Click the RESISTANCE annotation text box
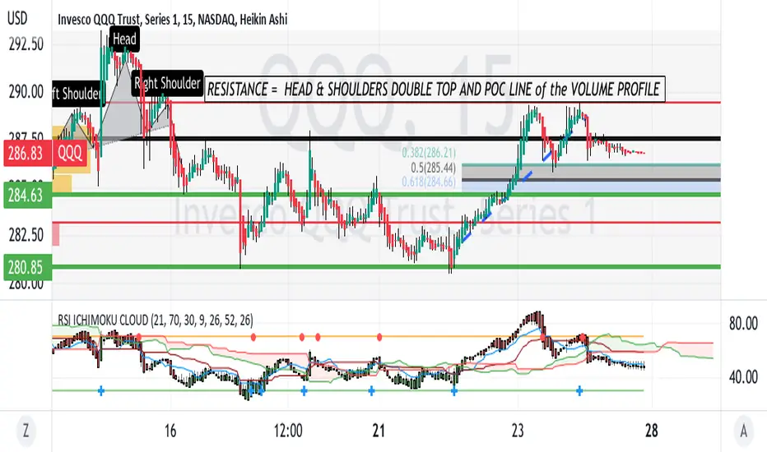This screenshot has height=452, width=767. 435,89
